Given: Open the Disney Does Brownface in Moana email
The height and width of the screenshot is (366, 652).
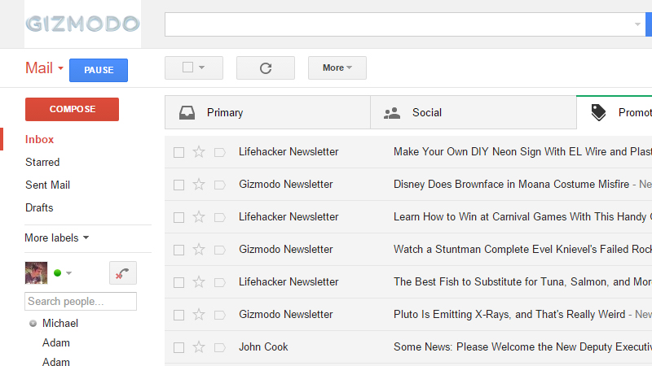Looking at the screenshot, I should click(x=512, y=185).
